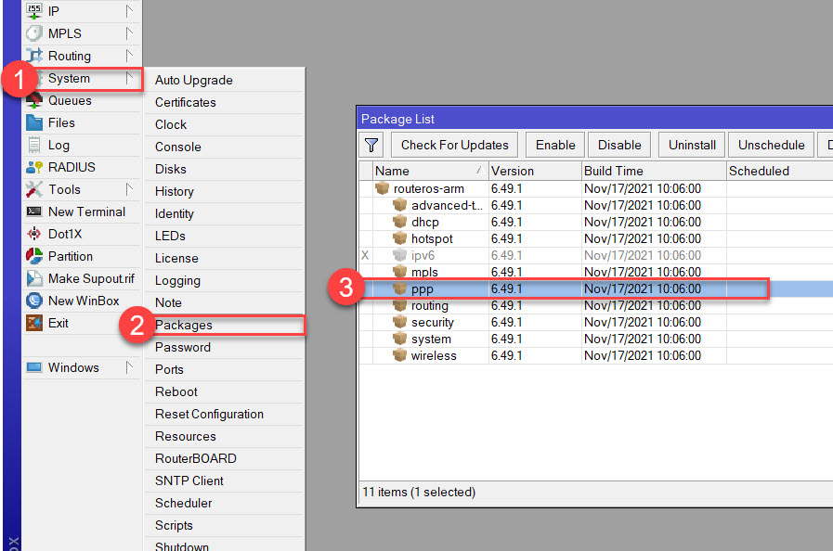This screenshot has width=833, height=551.
Task: Click the Enable package button
Action: [555, 145]
